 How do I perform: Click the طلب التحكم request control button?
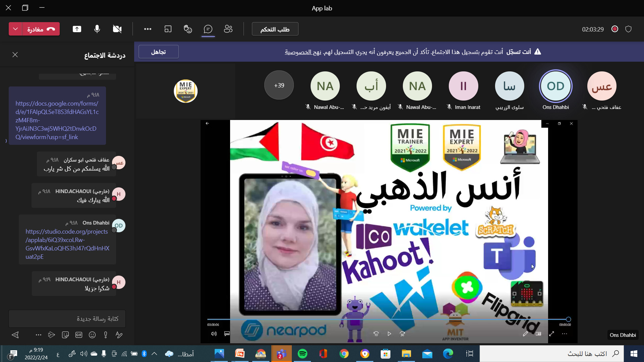pyautogui.click(x=275, y=29)
